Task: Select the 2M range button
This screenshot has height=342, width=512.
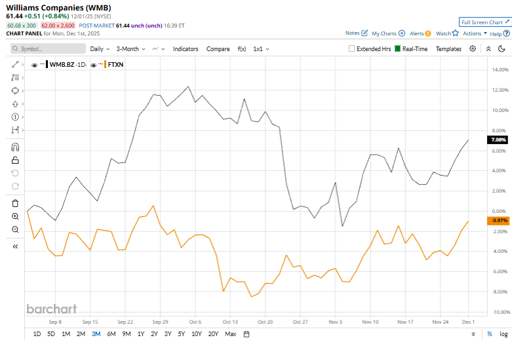Action: coord(81,334)
